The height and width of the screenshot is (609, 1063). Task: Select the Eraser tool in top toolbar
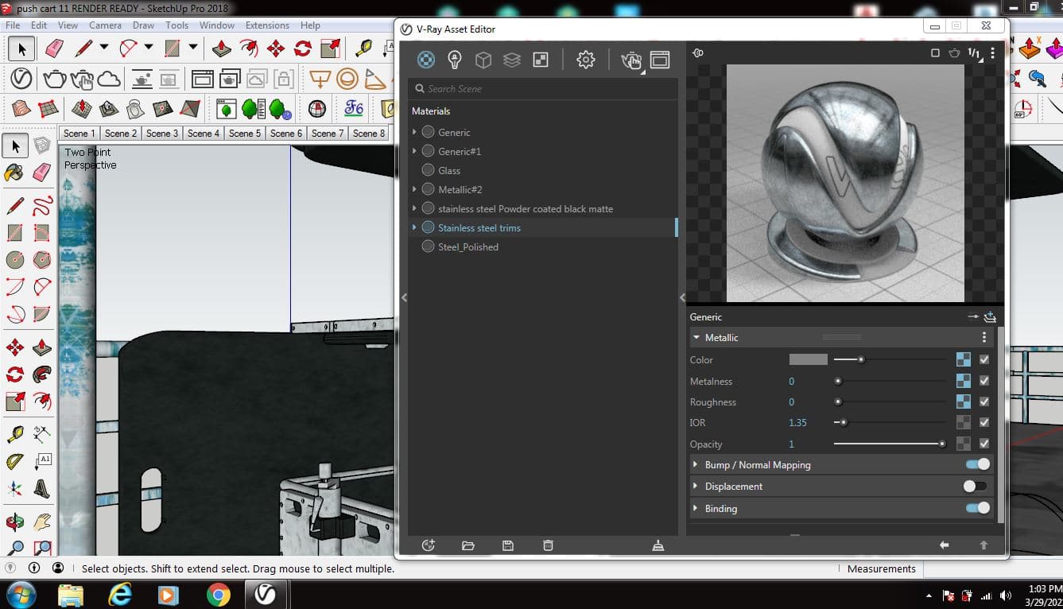53,48
